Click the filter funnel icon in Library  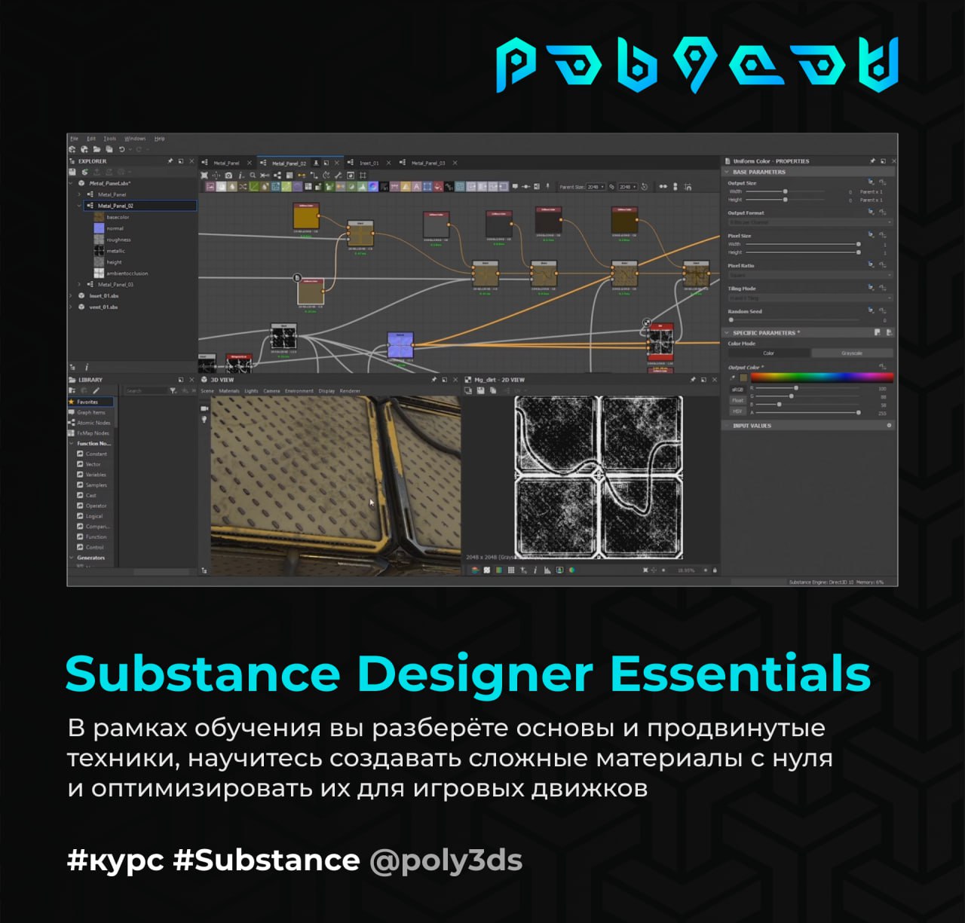pos(173,390)
